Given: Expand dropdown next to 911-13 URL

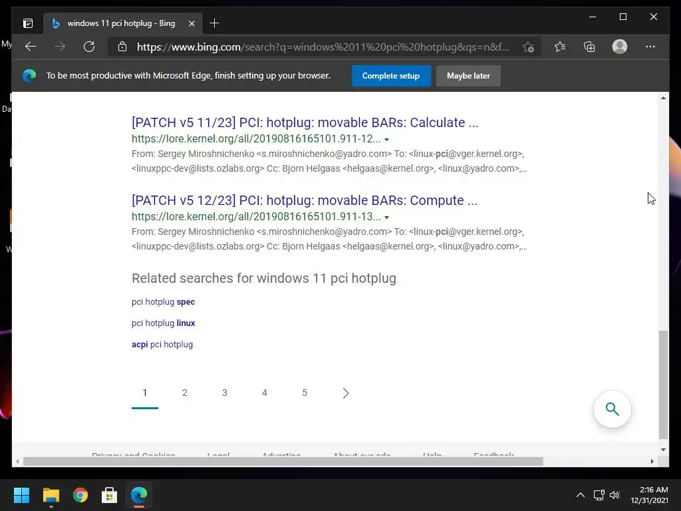Looking at the screenshot, I should pyautogui.click(x=386, y=218).
